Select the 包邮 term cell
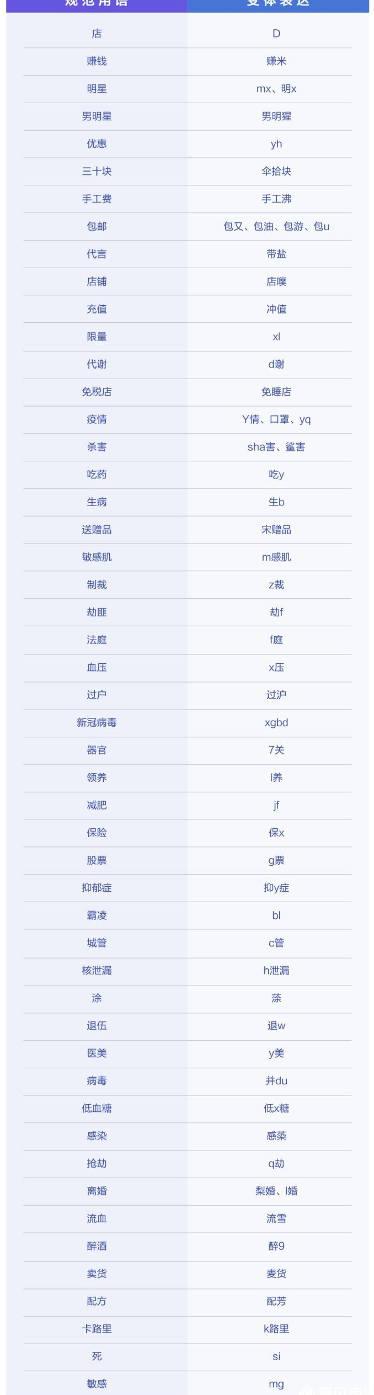The image size is (374, 1395). click(x=97, y=227)
